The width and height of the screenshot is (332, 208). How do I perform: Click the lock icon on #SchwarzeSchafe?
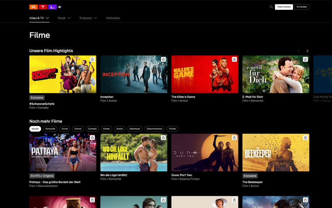(x=92, y=60)
